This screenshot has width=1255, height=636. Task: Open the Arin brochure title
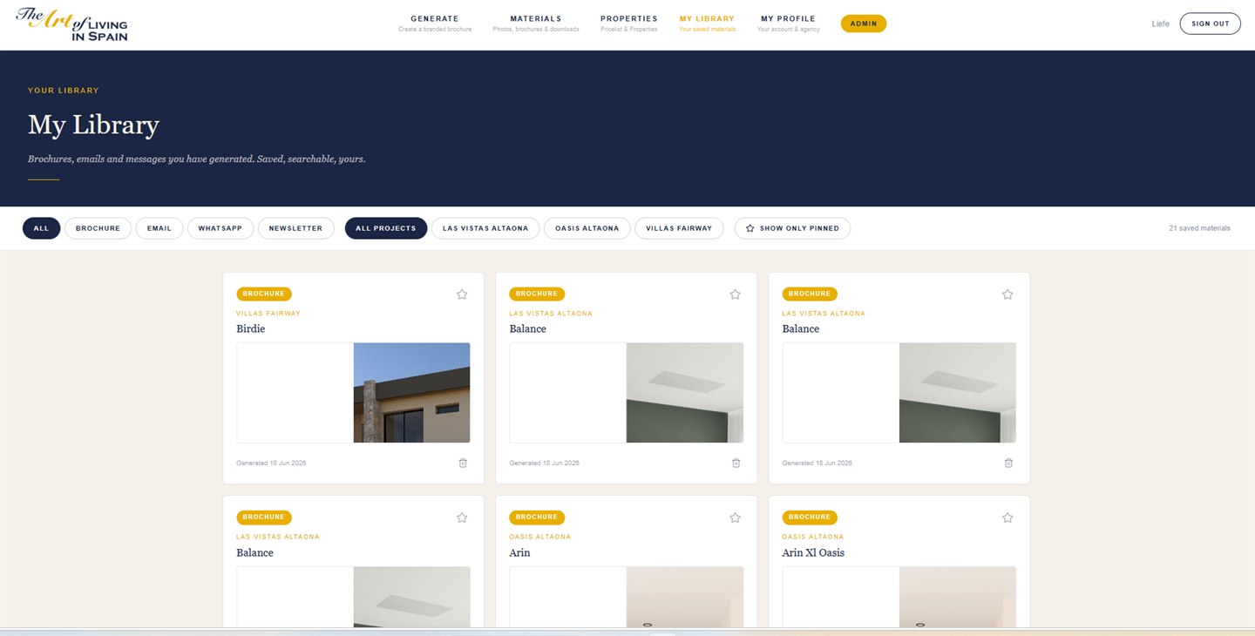[520, 552]
